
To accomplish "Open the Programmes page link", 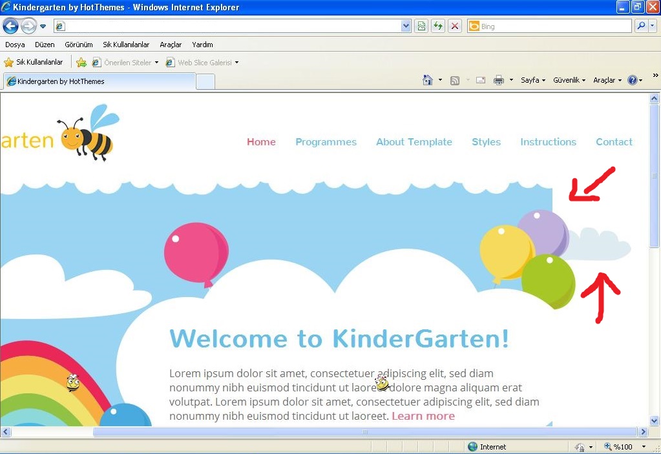I will pyautogui.click(x=326, y=142).
